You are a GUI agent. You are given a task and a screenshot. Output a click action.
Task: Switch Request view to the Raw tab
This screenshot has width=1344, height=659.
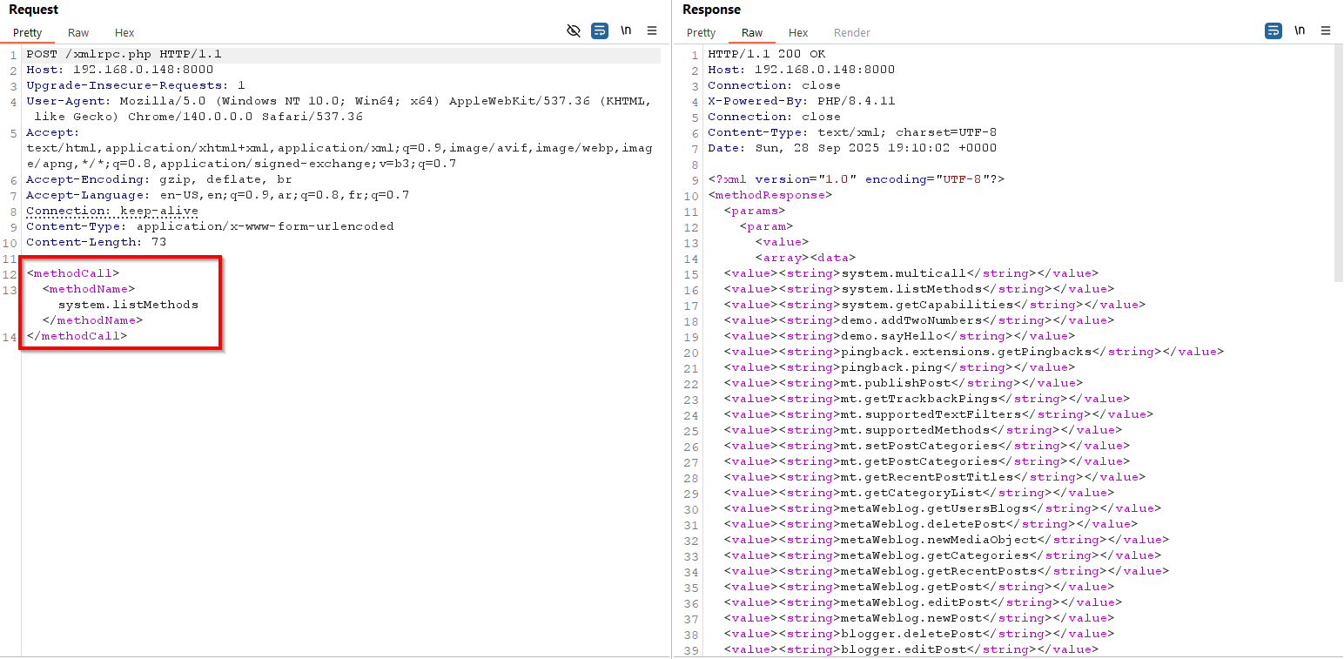(x=78, y=33)
